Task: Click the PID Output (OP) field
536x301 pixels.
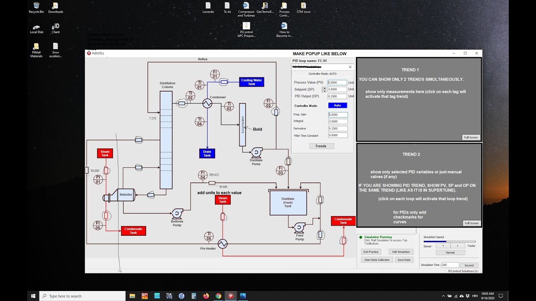Action: [x=338, y=96]
